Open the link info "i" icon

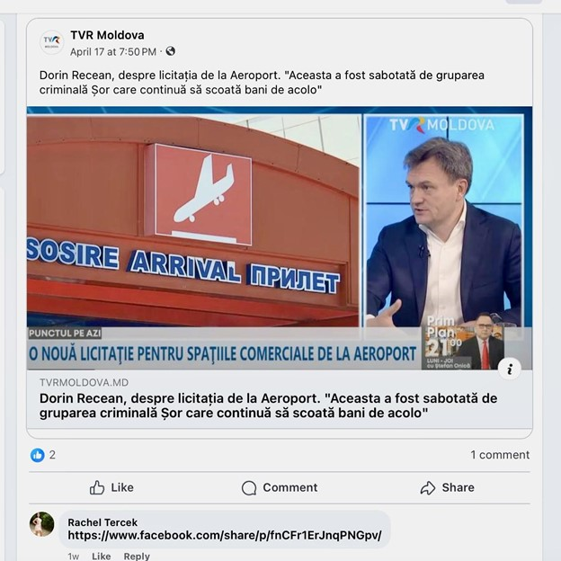(x=510, y=369)
